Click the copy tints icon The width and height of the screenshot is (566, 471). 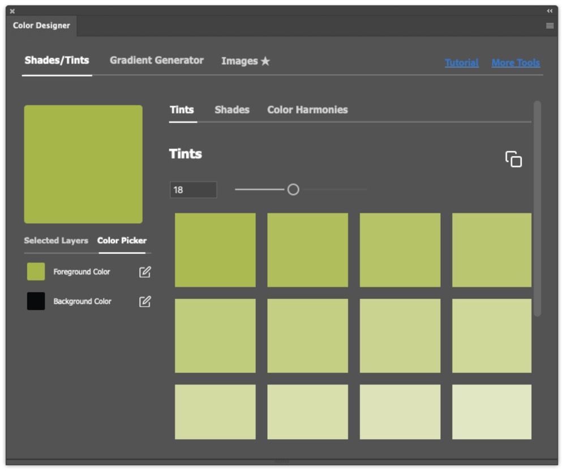pos(513,159)
